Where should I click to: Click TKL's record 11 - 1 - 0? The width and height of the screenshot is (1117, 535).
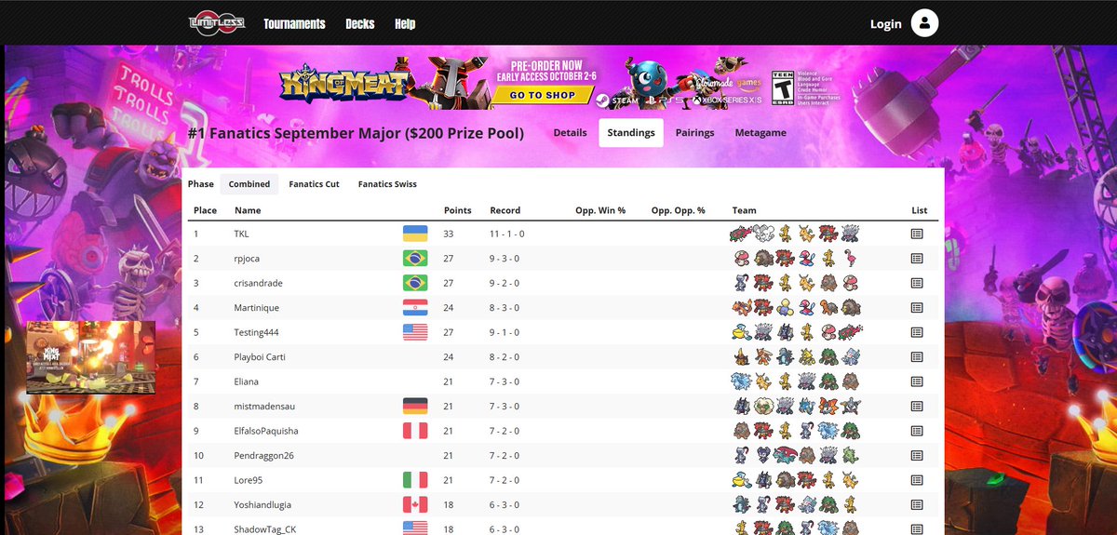pyautogui.click(x=508, y=234)
